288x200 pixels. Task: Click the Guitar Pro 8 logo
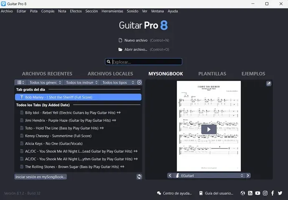(144, 25)
